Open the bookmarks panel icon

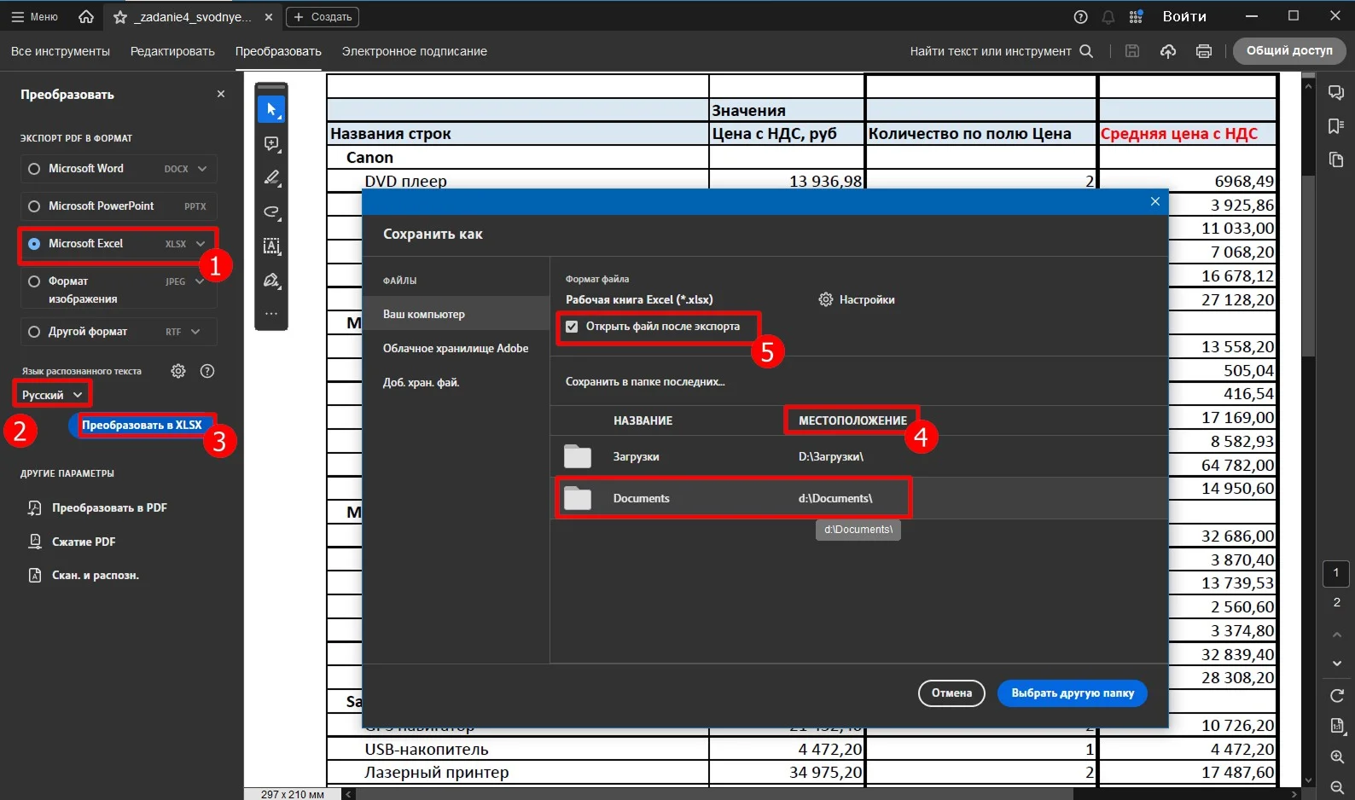(x=1336, y=126)
